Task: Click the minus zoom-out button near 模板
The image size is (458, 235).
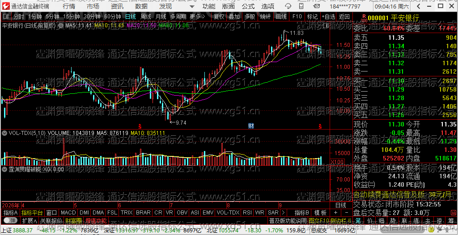Action: [x=347, y=212]
